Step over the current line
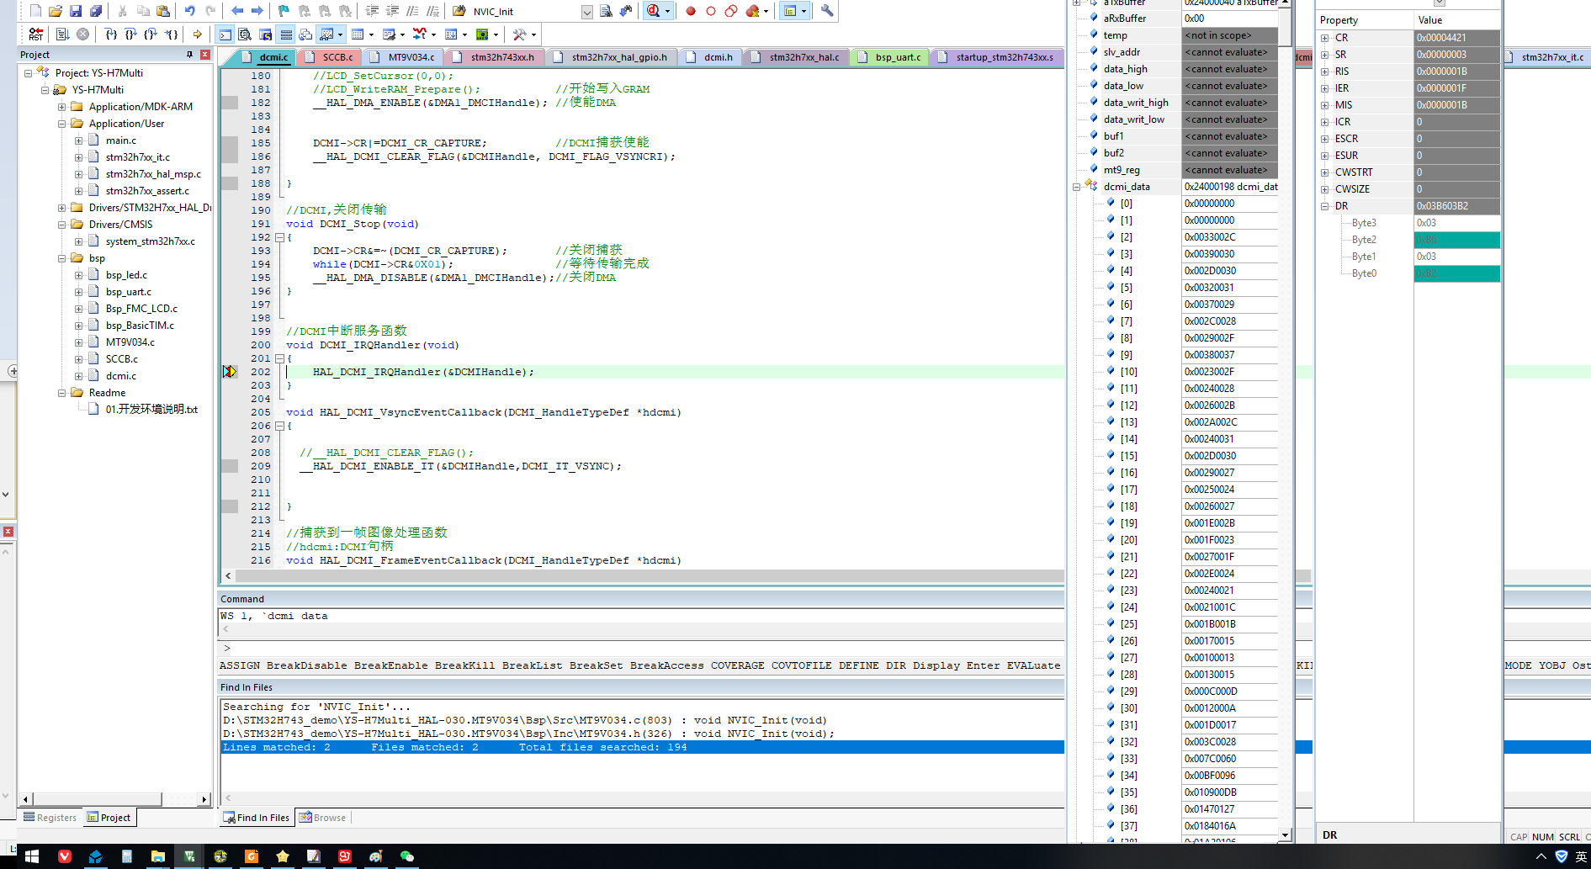The width and height of the screenshot is (1591, 869). tap(130, 34)
